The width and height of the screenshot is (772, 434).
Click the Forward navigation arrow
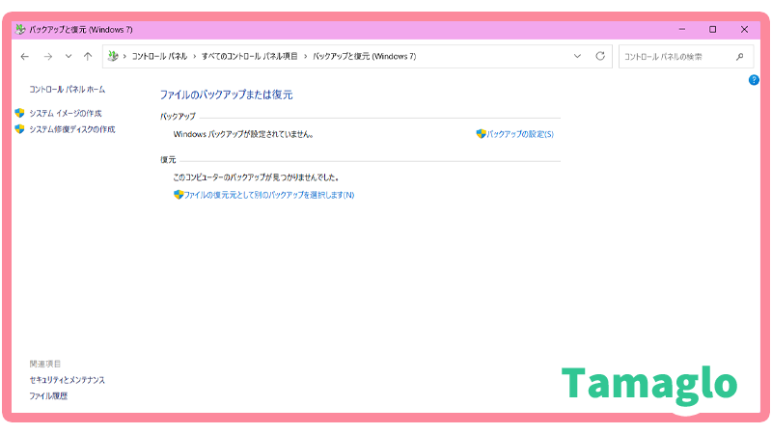[47, 57]
